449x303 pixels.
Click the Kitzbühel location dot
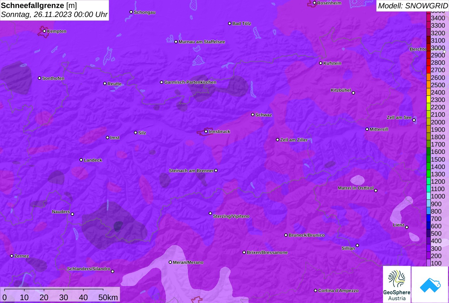(x=353, y=93)
